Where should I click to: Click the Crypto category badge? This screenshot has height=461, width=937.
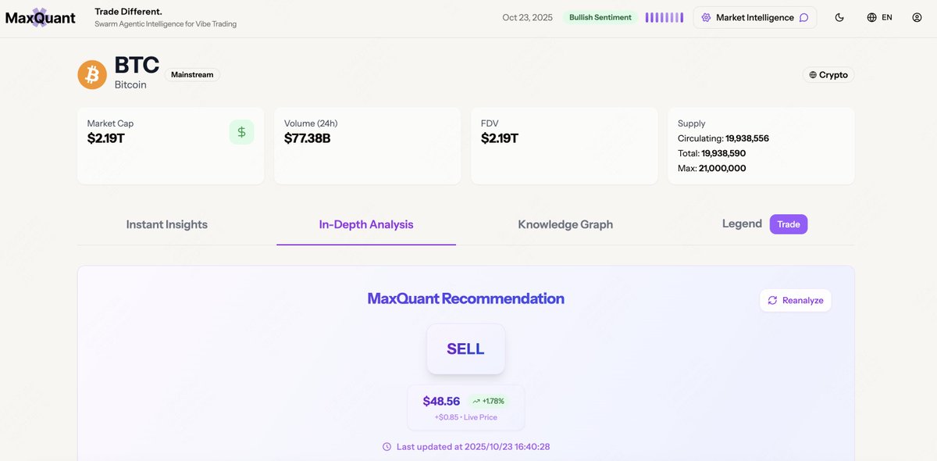[x=828, y=75]
